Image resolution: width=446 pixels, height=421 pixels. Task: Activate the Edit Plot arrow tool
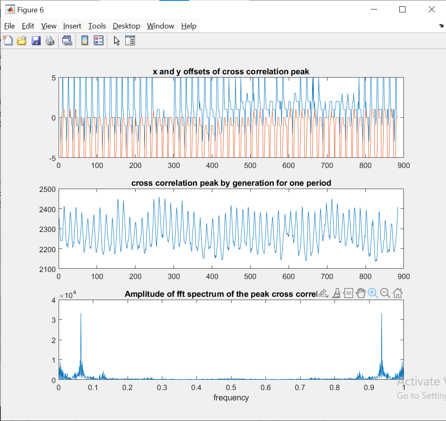click(x=116, y=40)
